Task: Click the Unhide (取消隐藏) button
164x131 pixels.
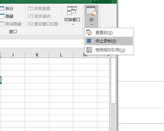Action: point(11,24)
